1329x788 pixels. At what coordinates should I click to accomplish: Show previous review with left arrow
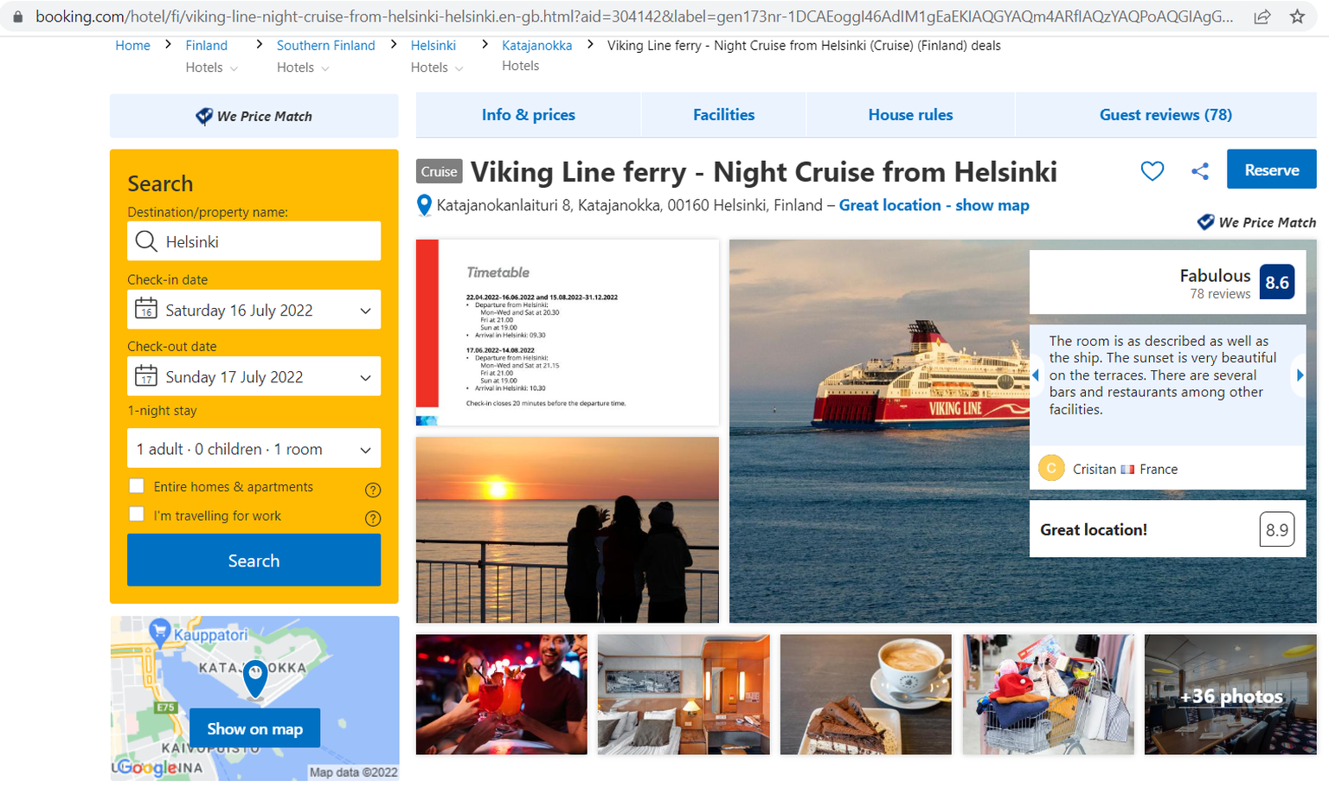[x=1036, y=375]
